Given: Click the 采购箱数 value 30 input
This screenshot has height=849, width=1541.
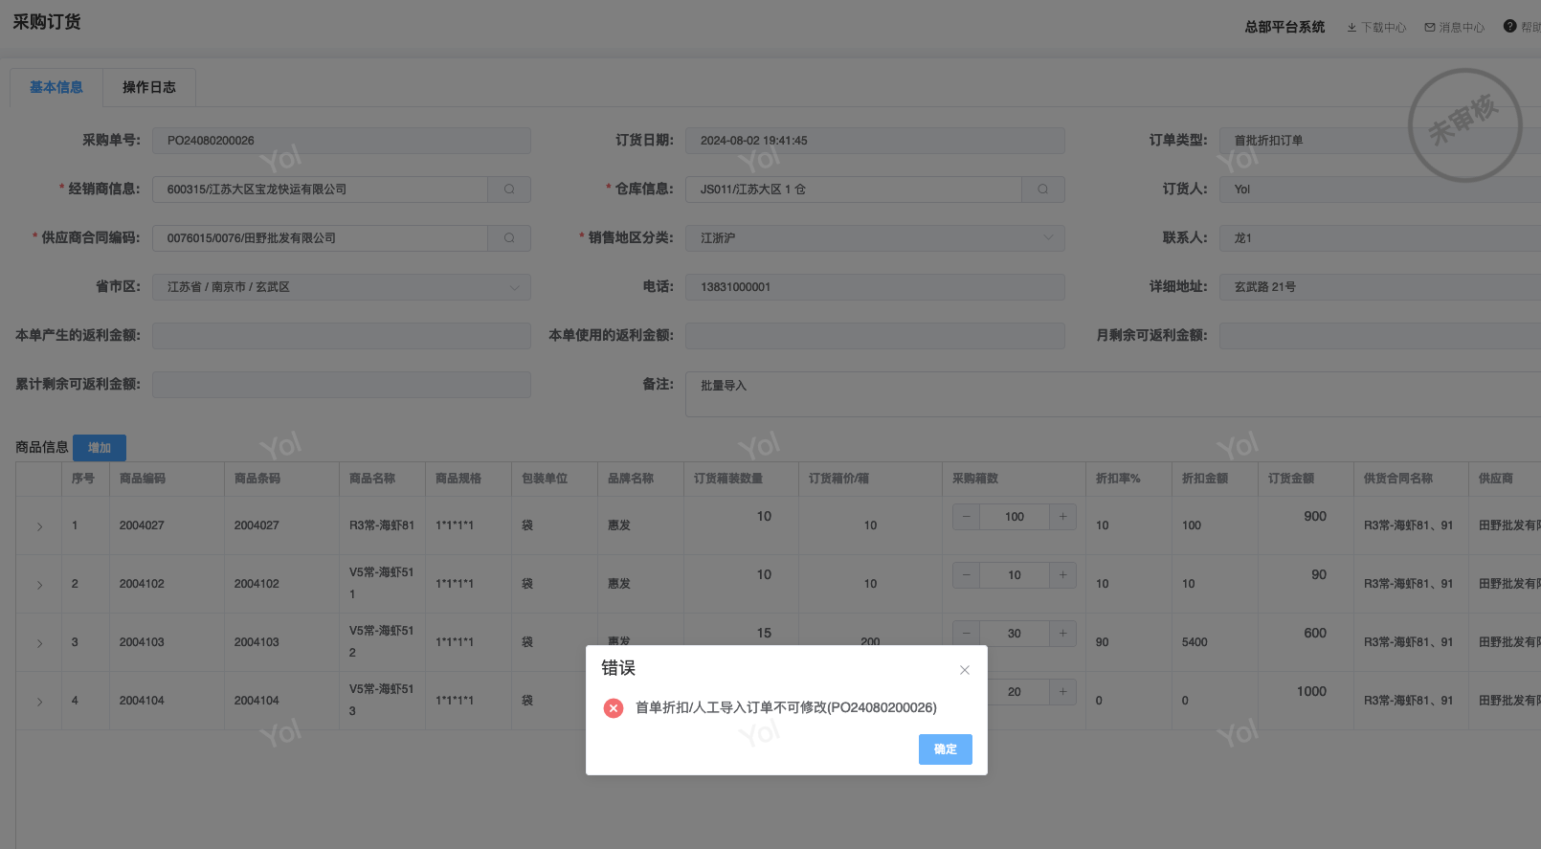Looking at the screenshot, I should click(1015, 634).
